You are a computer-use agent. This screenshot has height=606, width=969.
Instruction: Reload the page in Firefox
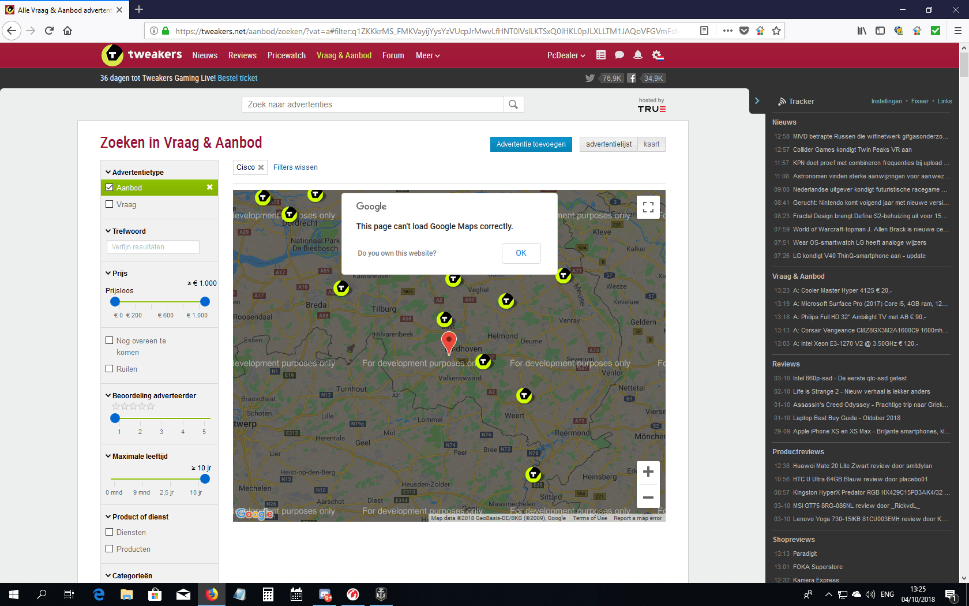tap(49, 31)
